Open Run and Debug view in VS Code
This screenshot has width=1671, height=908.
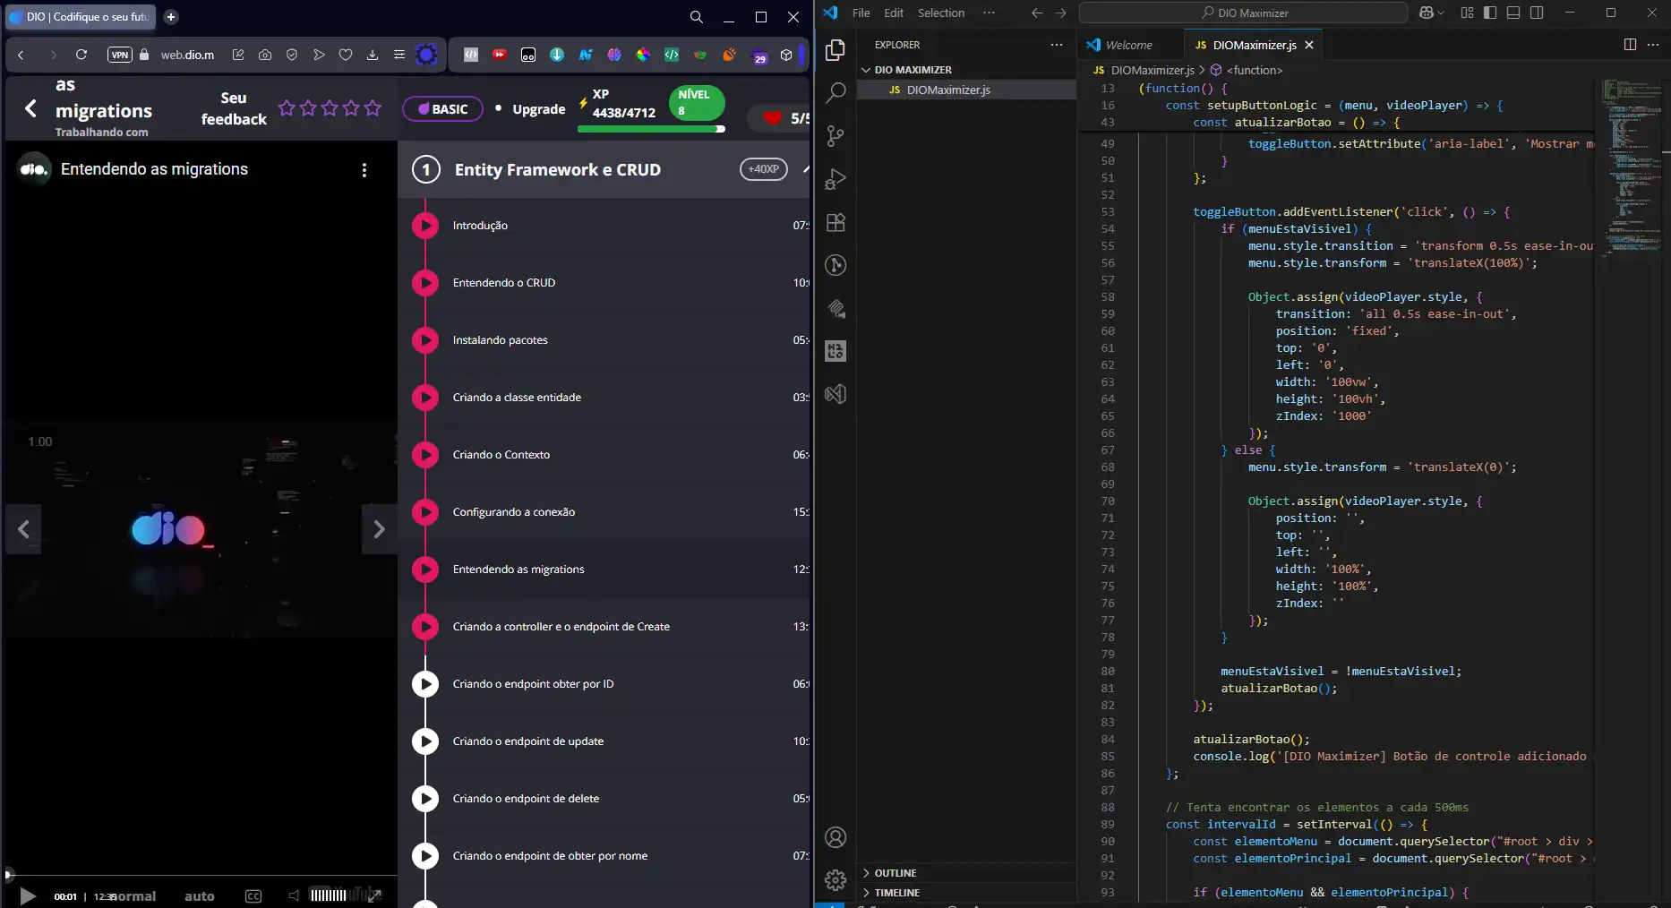835,178
